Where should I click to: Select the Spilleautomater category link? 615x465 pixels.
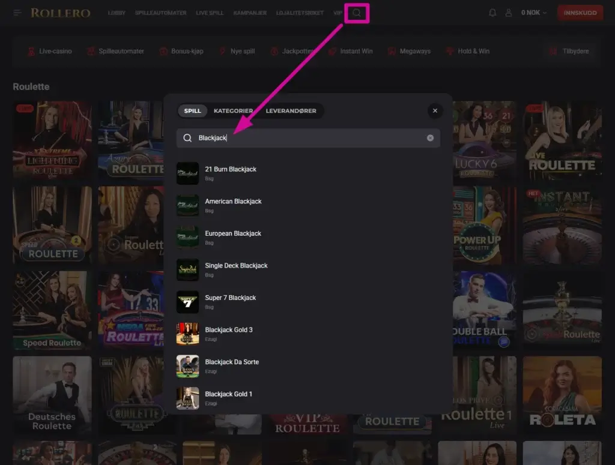(x=115, y=52)
